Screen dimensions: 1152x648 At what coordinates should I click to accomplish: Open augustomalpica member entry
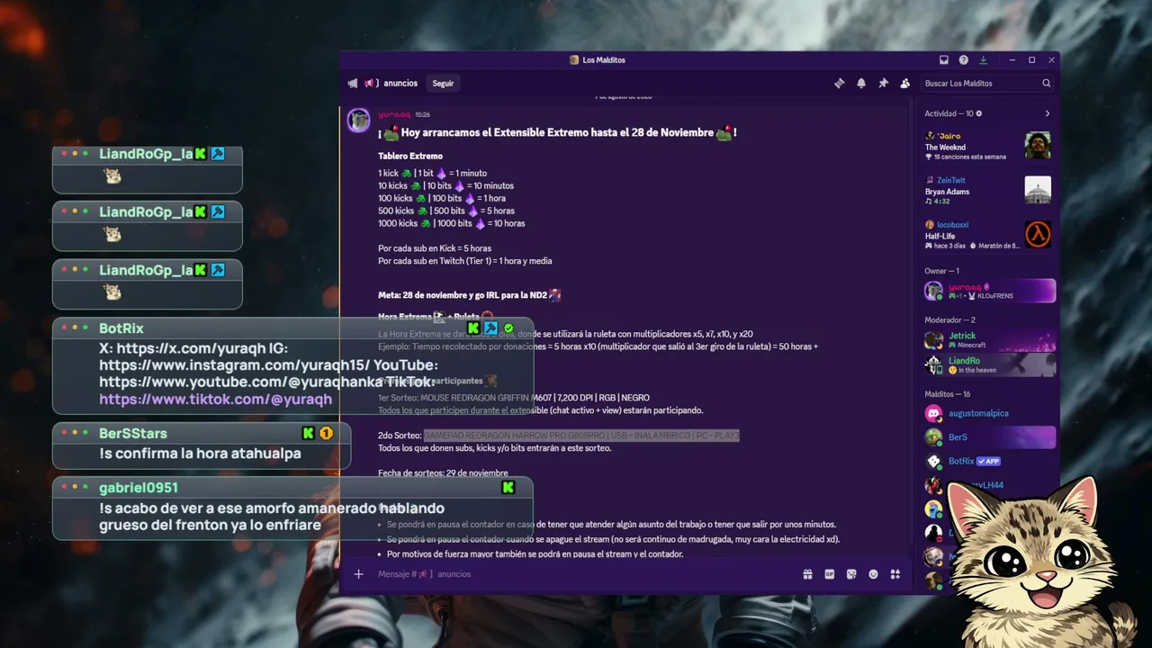tap(989, 413)
